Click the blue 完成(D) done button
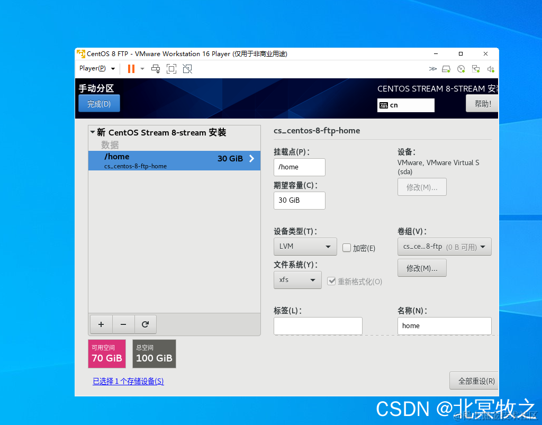The width and height of the screenshot is (542, 425). coord(99,104)
